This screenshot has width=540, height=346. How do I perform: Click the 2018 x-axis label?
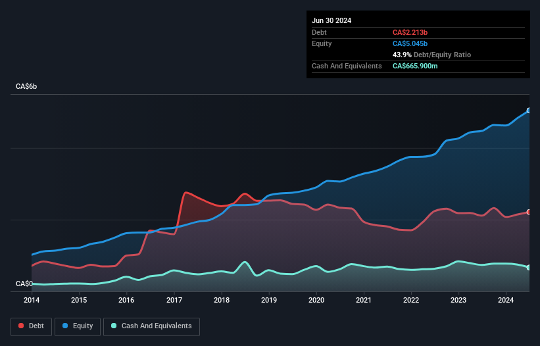(222, 300)
